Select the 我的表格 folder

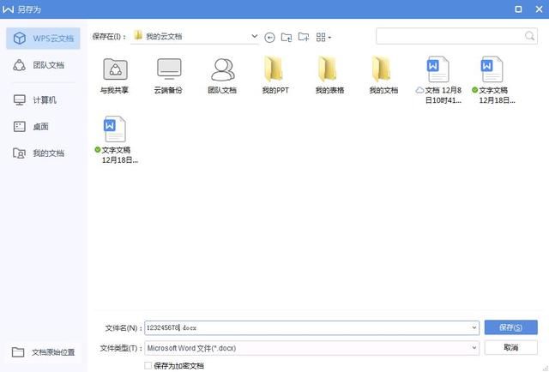tap(329, 76)
